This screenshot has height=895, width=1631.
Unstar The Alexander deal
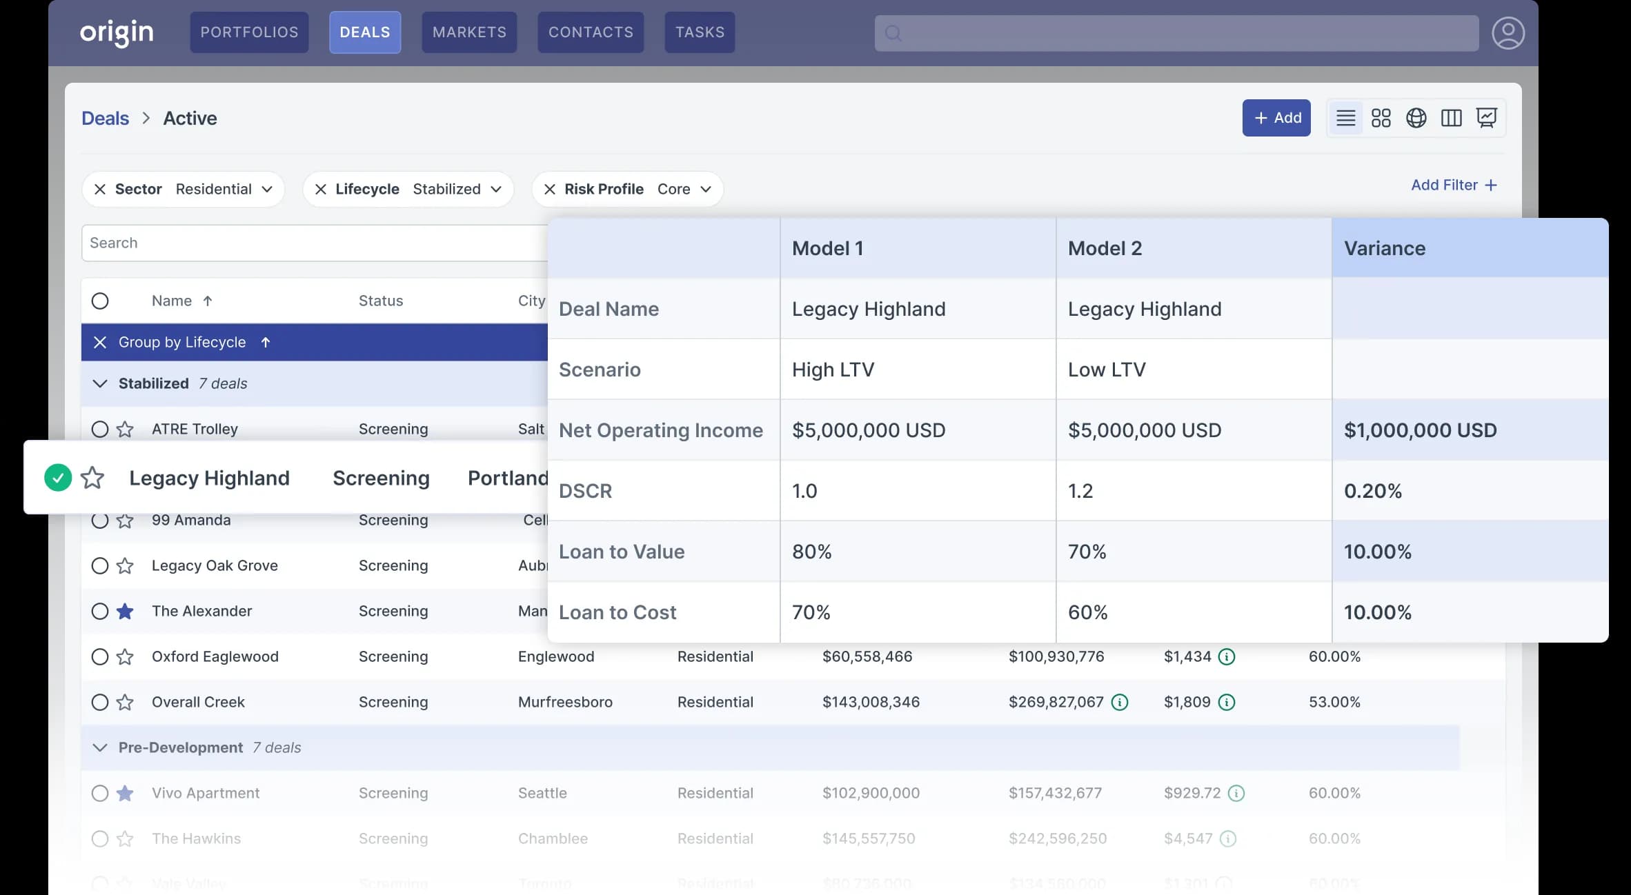pos(125,611)
